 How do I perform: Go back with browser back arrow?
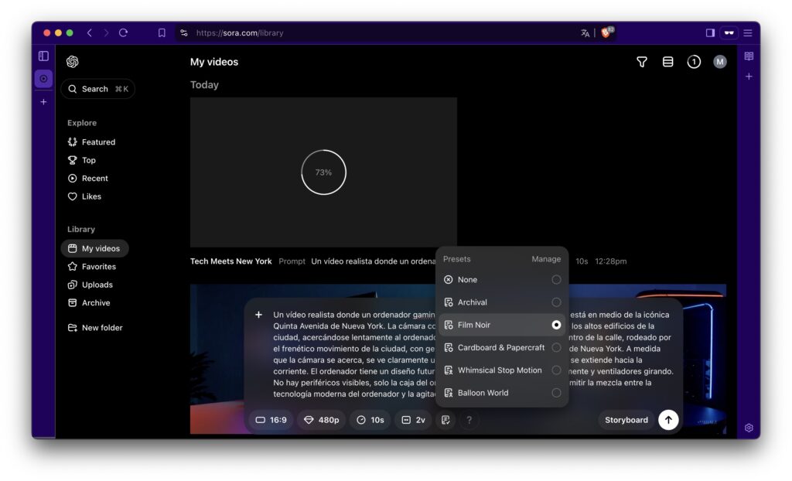pyautogui.click(x=90, y=32)
